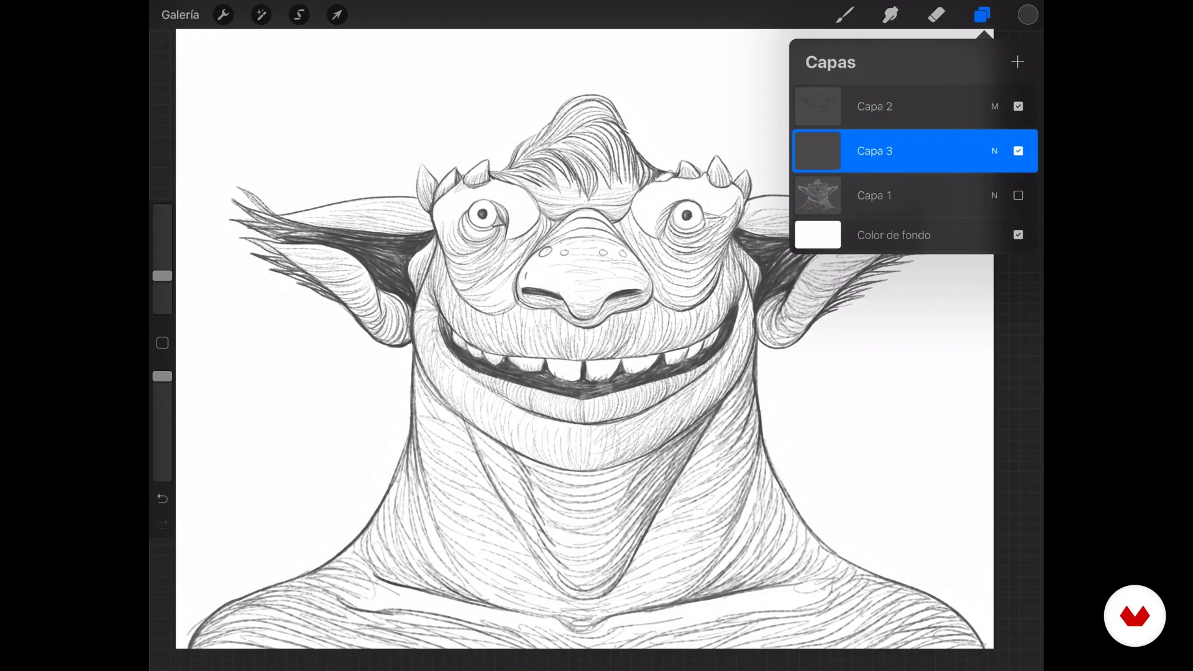Image resolution: width=1193 pixels, height=671 pixels.
Task: Open Color de fondo background setting
Action: point(915,235)
